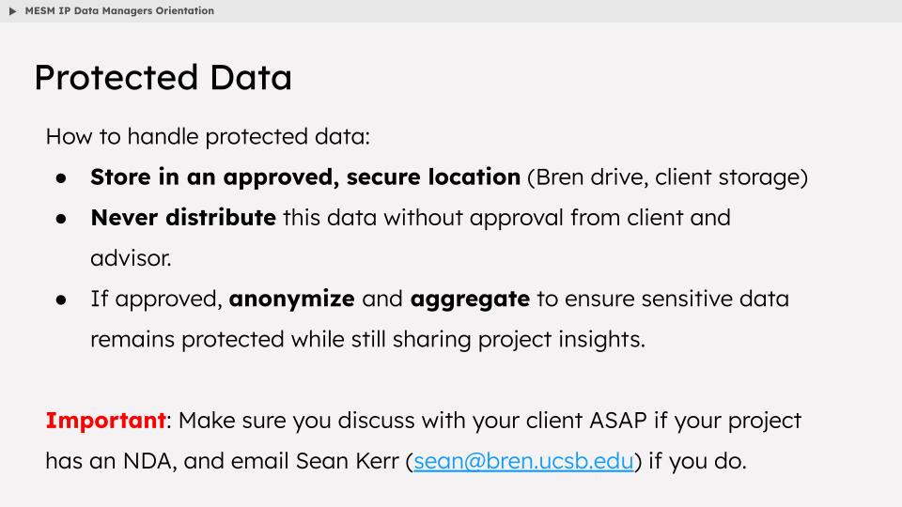Click the second bullet point marker
The image size is (902, 507).
61,219
